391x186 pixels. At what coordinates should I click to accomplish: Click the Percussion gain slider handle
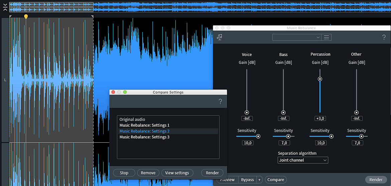pyautogui.click(x=320, y=79)
